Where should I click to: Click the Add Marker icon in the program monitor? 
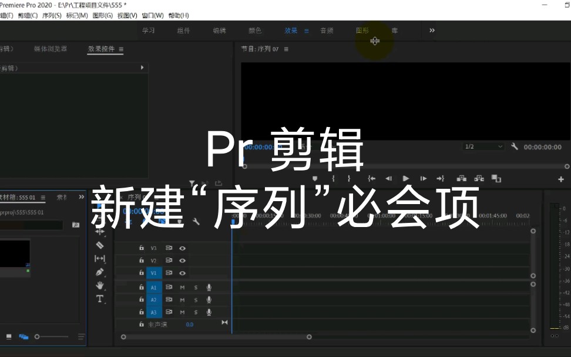314,178
